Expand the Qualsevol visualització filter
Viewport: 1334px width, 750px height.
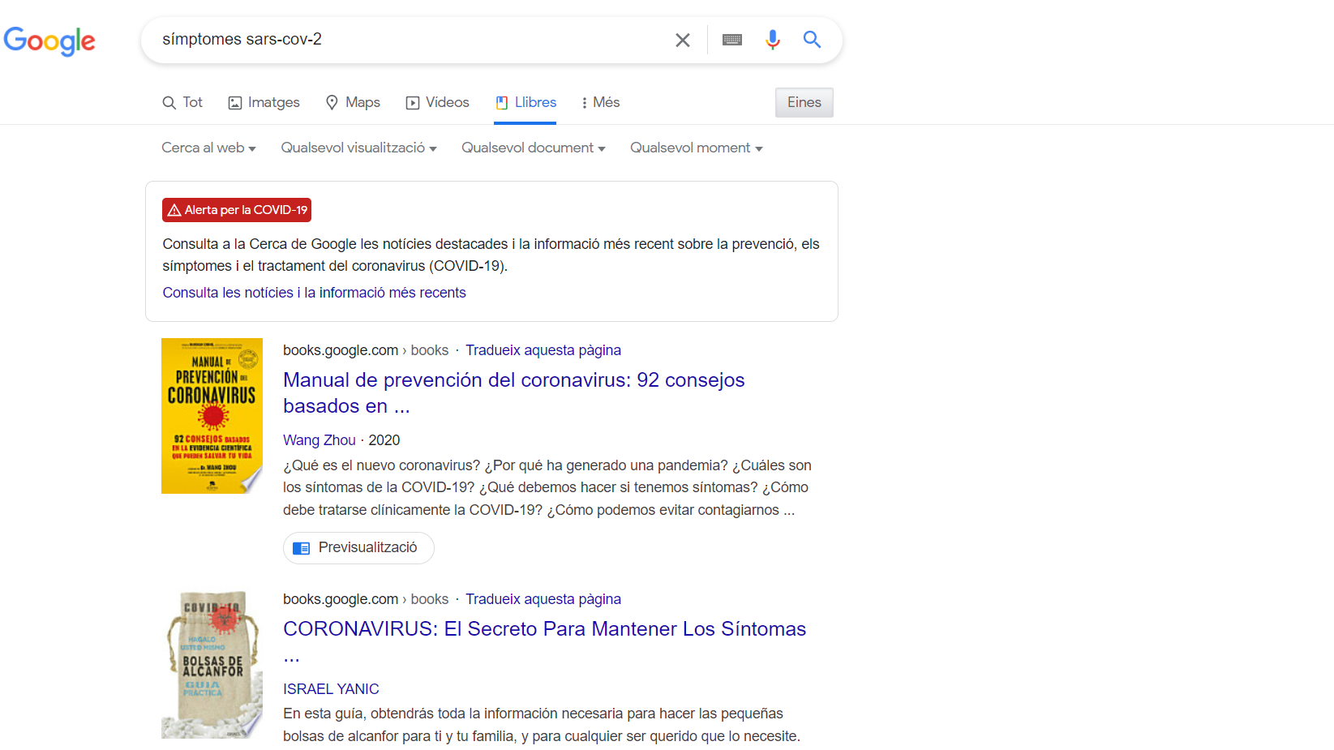(358, 148)
